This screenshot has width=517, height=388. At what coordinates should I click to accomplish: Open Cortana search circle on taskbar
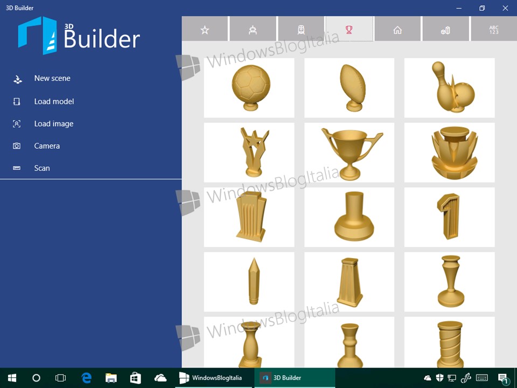click(36, 378)
